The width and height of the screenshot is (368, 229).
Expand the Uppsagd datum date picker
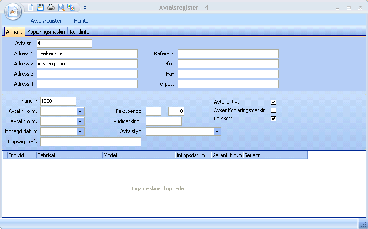click(x=80, y=132)
